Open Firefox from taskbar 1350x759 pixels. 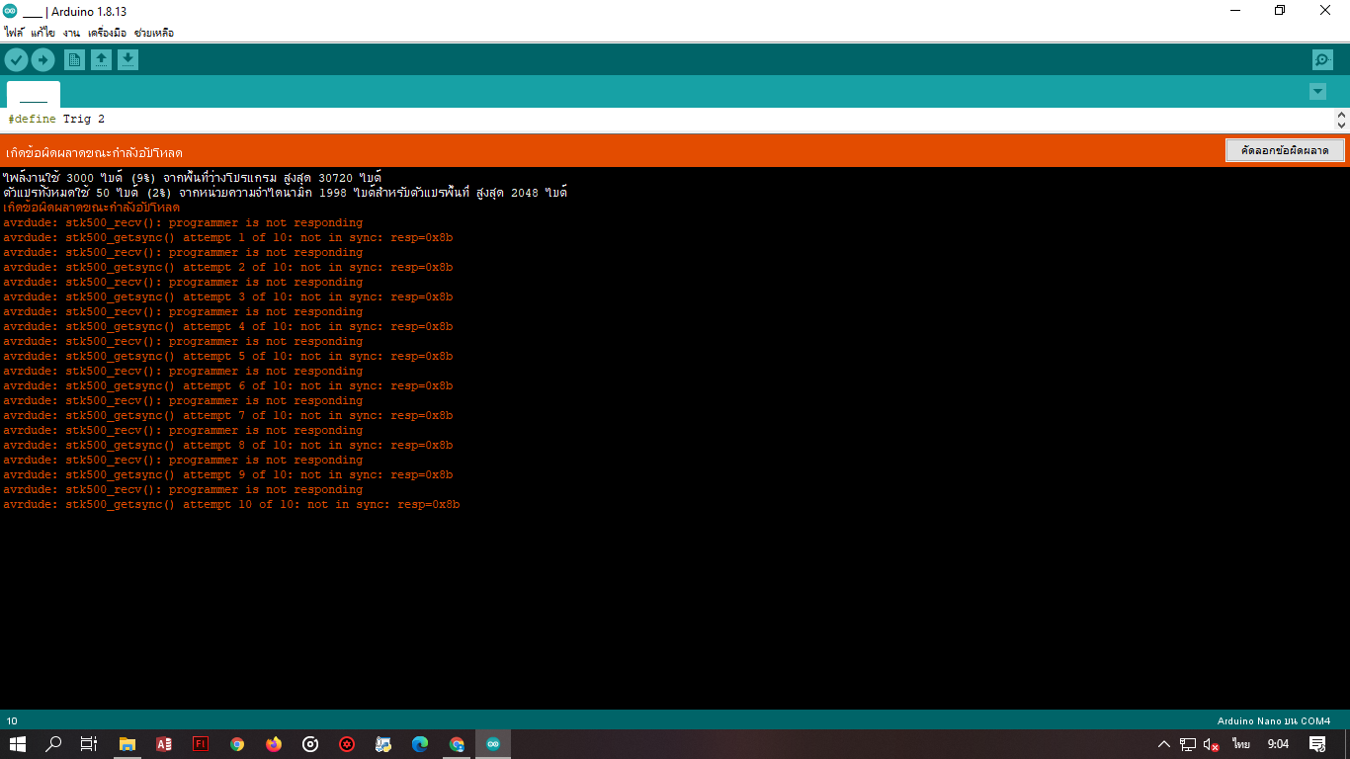(274, 744)
